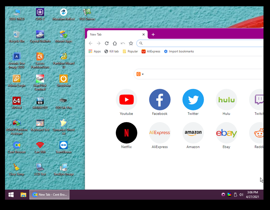The width and height of the screenshot is (270, 210).
Task: Click the Cent Browser taskbar button
Action: pyautogui.click(x=49, y=195)
